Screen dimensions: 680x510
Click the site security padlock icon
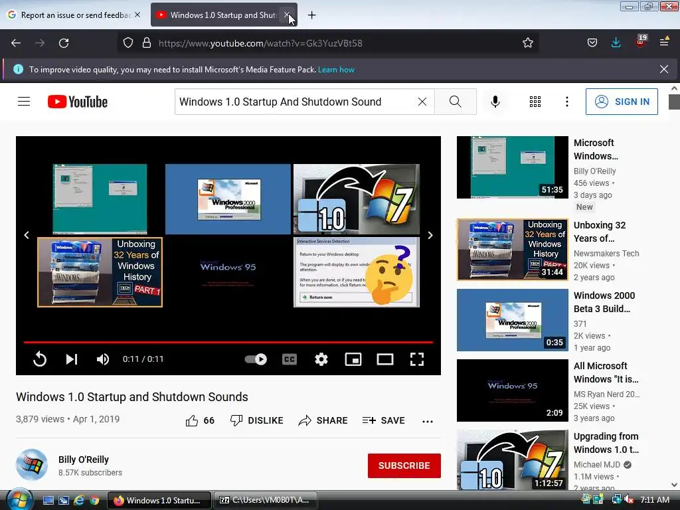pos(147,43)
